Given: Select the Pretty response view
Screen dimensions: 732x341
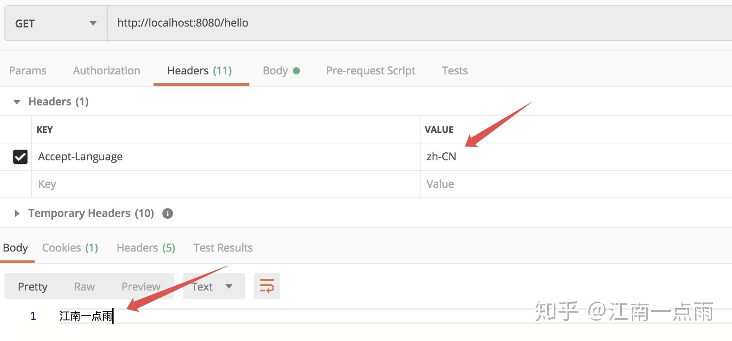Looking at the screenshot, I should point(32,287).
